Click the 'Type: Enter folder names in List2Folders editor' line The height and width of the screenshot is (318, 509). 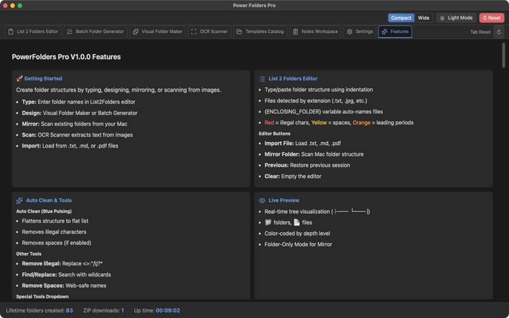click(78, 102)
